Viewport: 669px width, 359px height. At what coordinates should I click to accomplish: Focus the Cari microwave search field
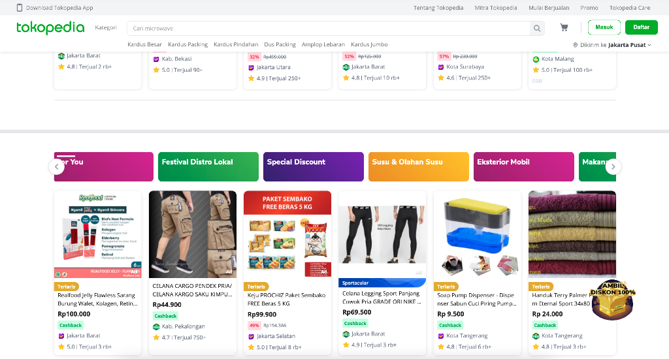[x=329, y=28]
